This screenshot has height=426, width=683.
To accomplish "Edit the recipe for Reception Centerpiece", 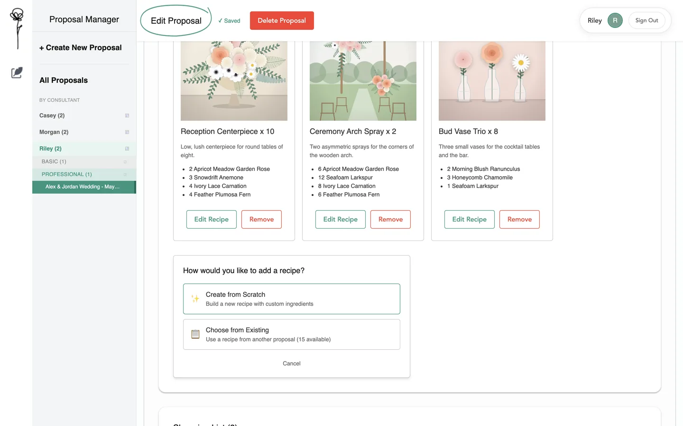I will coord(212,219).
